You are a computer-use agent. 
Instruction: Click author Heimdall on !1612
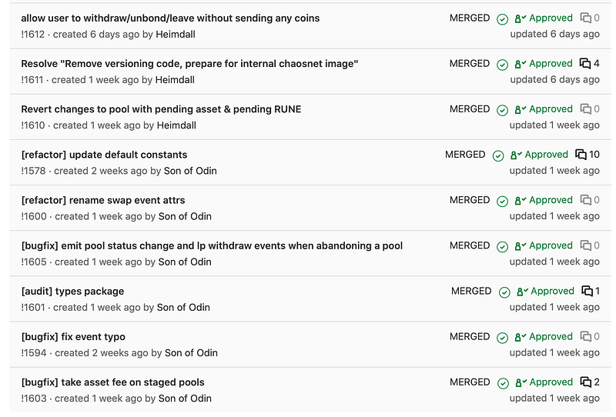[176, 35]
